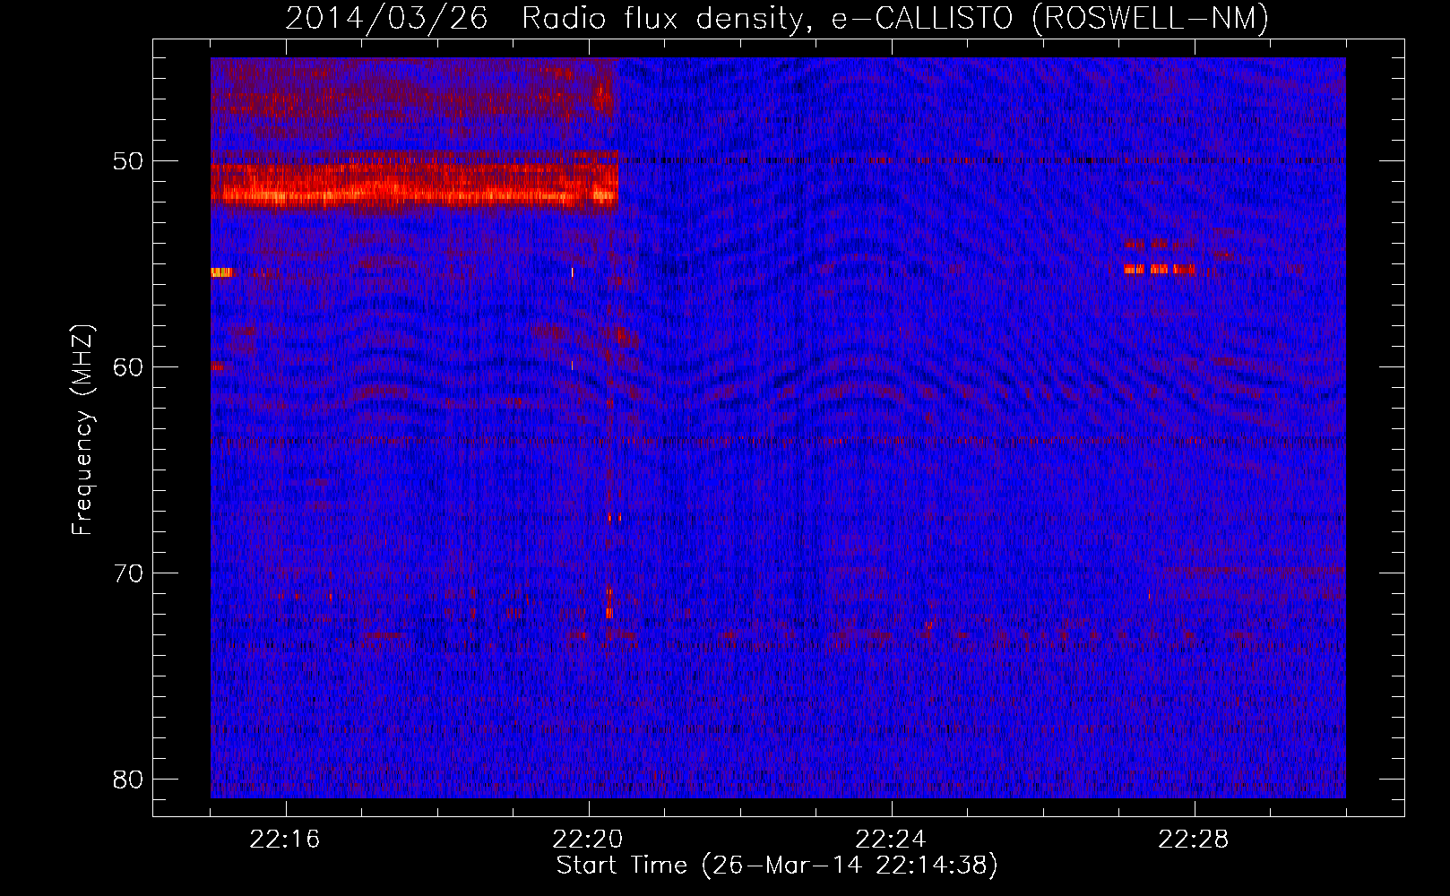
Task: Click the "22:28" time tick label
Action: (x=1194, y=840)
